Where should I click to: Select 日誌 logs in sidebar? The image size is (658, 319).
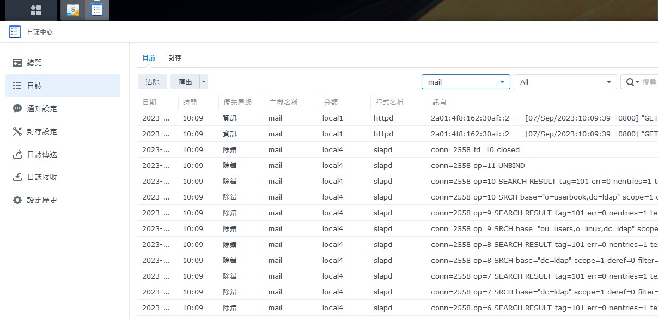coord(34,86)
